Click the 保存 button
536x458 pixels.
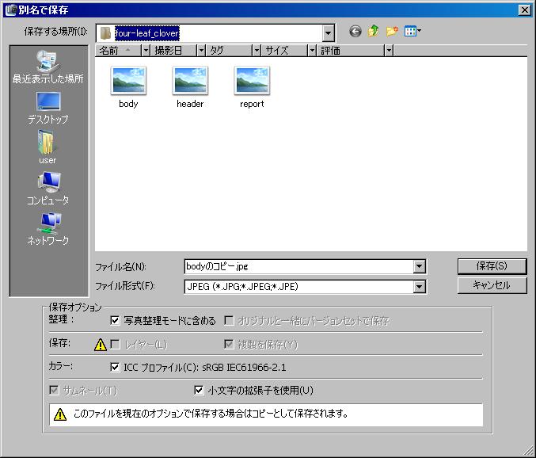[491, 266]
